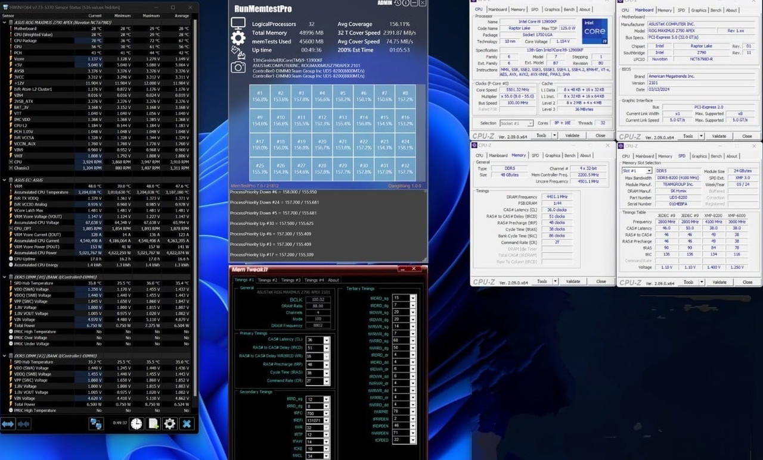Open RunMemtestPro settings gear icon
Viewport: 763px width, 460px height.
(238, 38)
